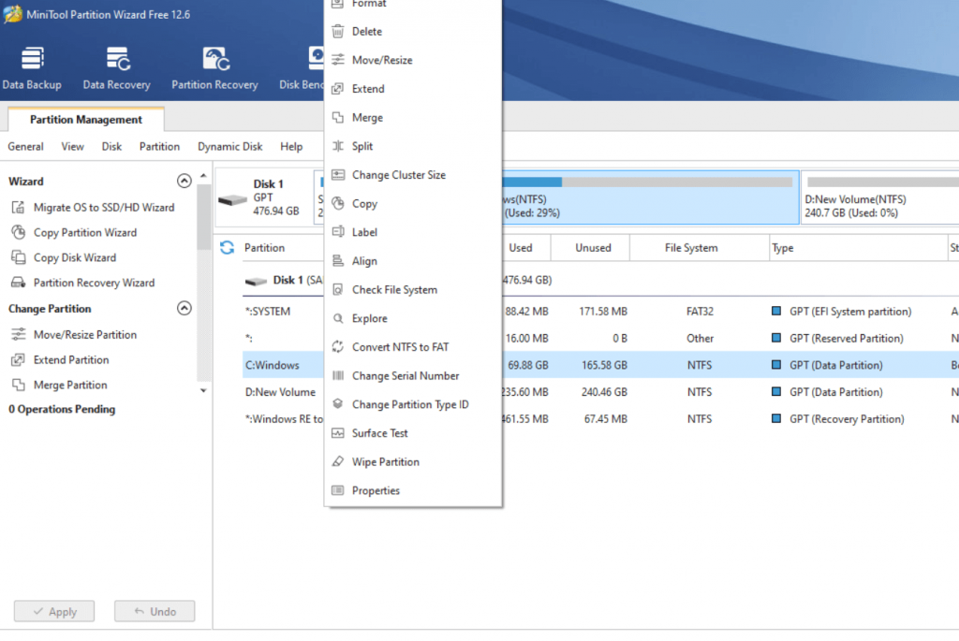Click the Convert NTFS to FAT icon
Screen dimensions: 959x641
click(x=337, y=347)
